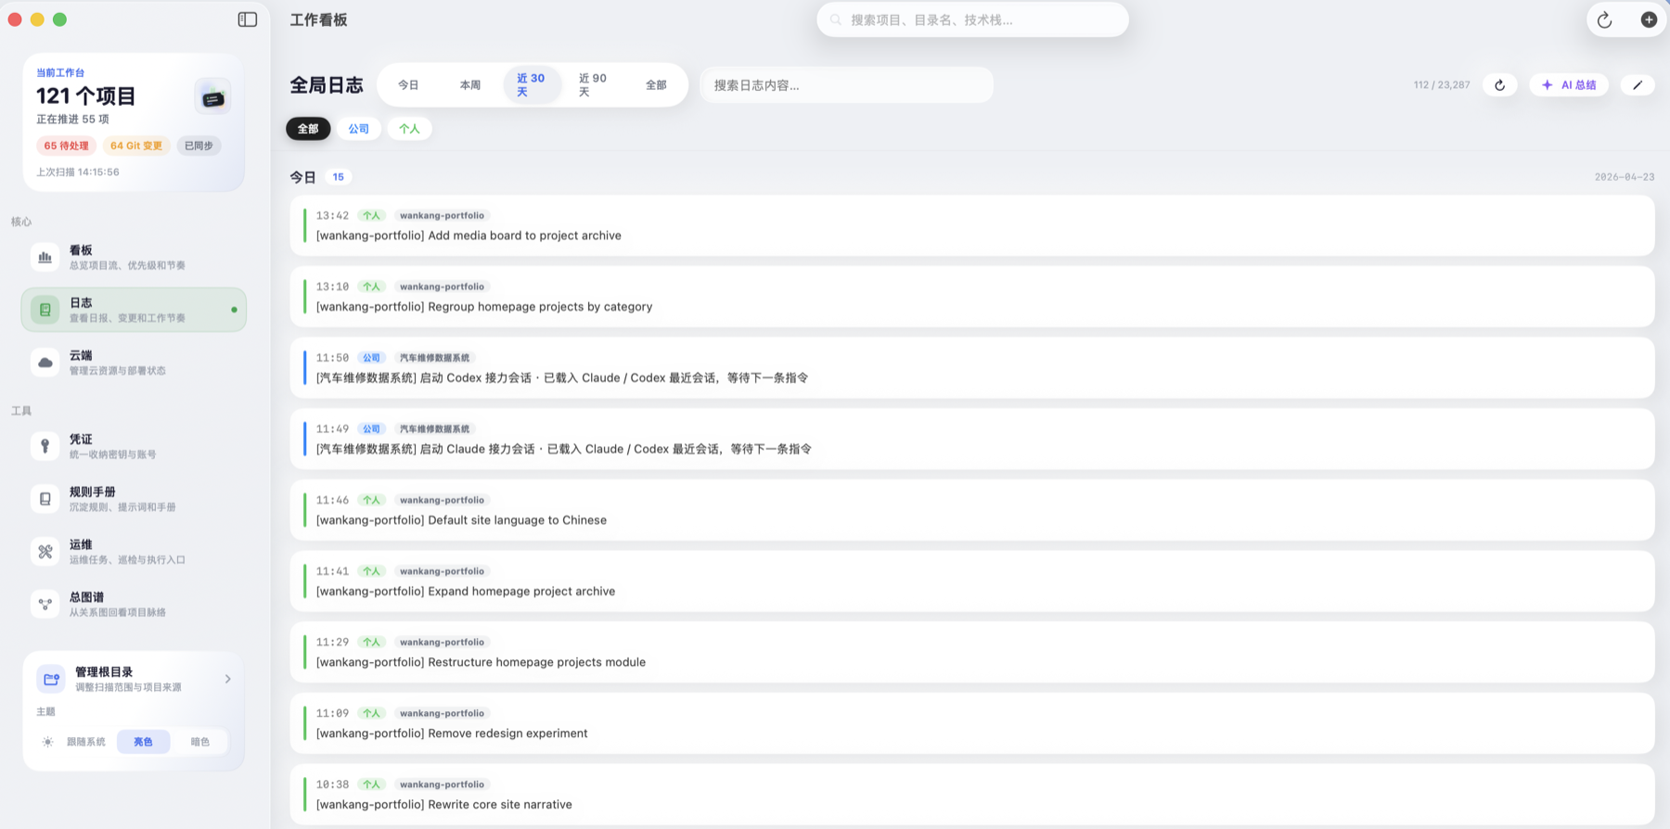Click the AI 总结 button
Screen dimensions: 1670x829
(x=1569, y=85)
